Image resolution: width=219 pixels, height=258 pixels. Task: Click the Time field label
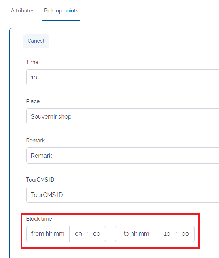(x=32, y=62)
